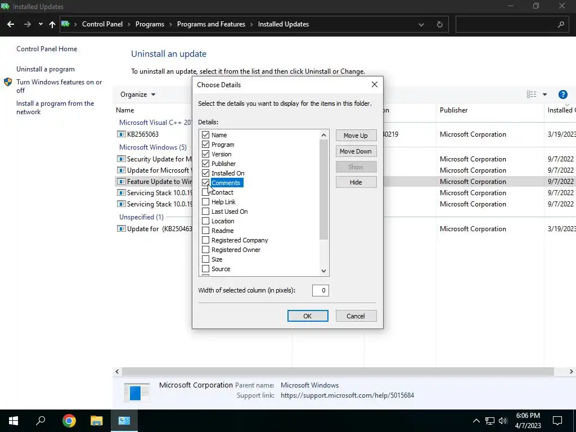Open Uninstall a program link
The width and height of the screenshot is (576, 432).
pyautogui.click(x=46, y=69)
